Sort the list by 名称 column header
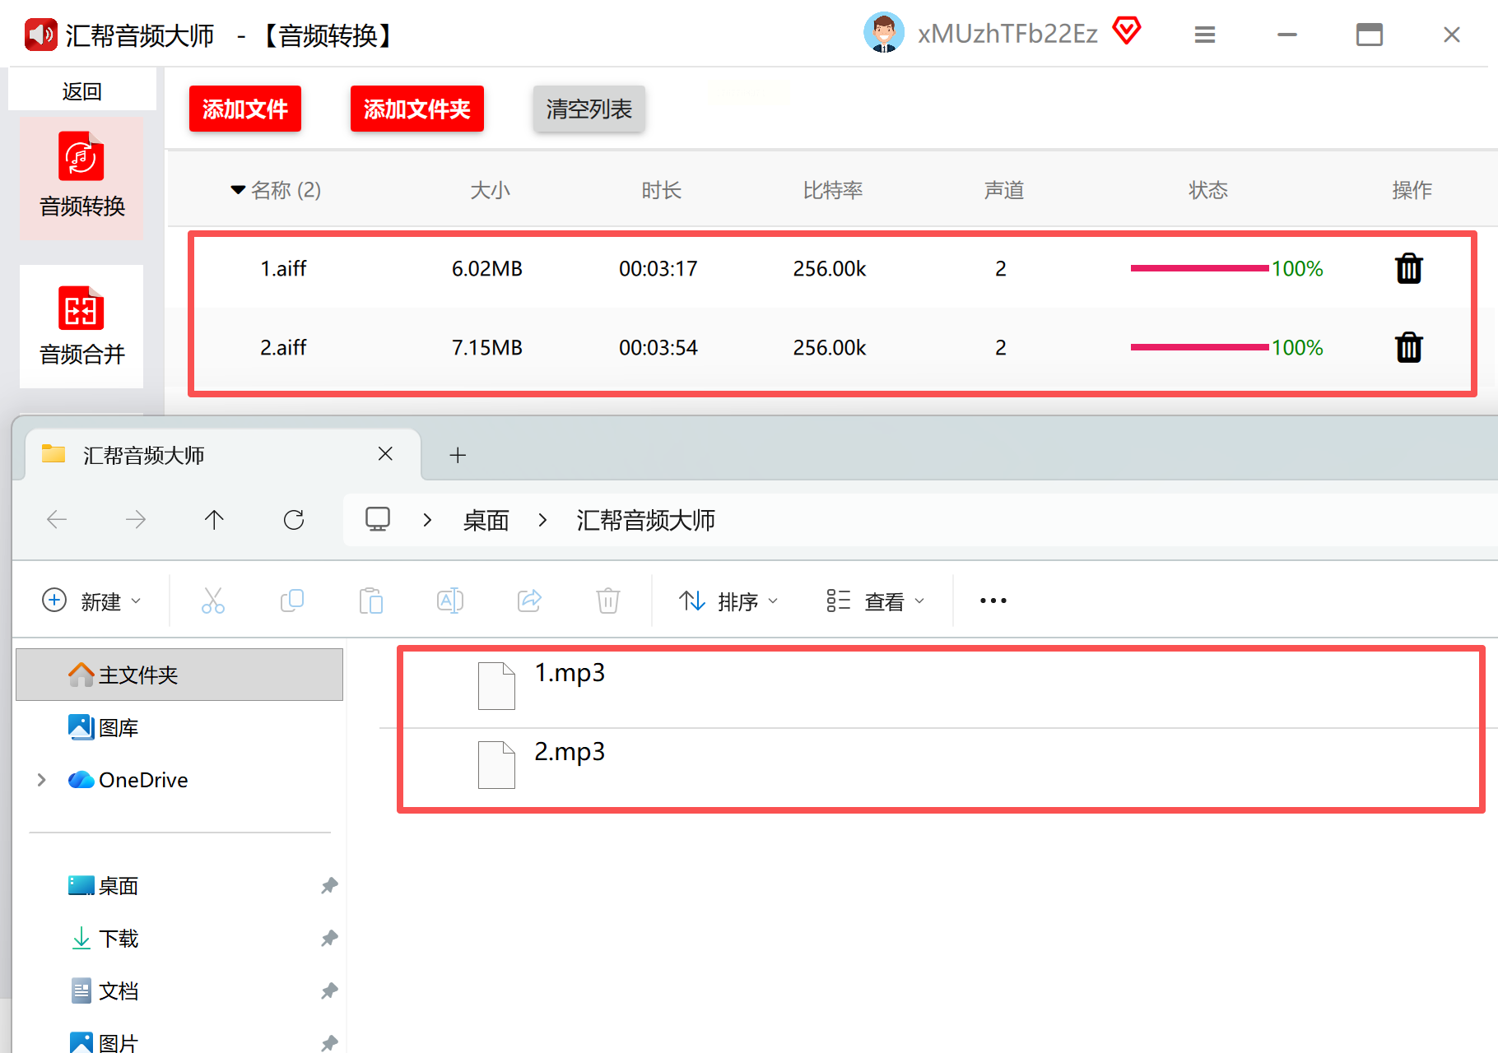 click(285, 191)
